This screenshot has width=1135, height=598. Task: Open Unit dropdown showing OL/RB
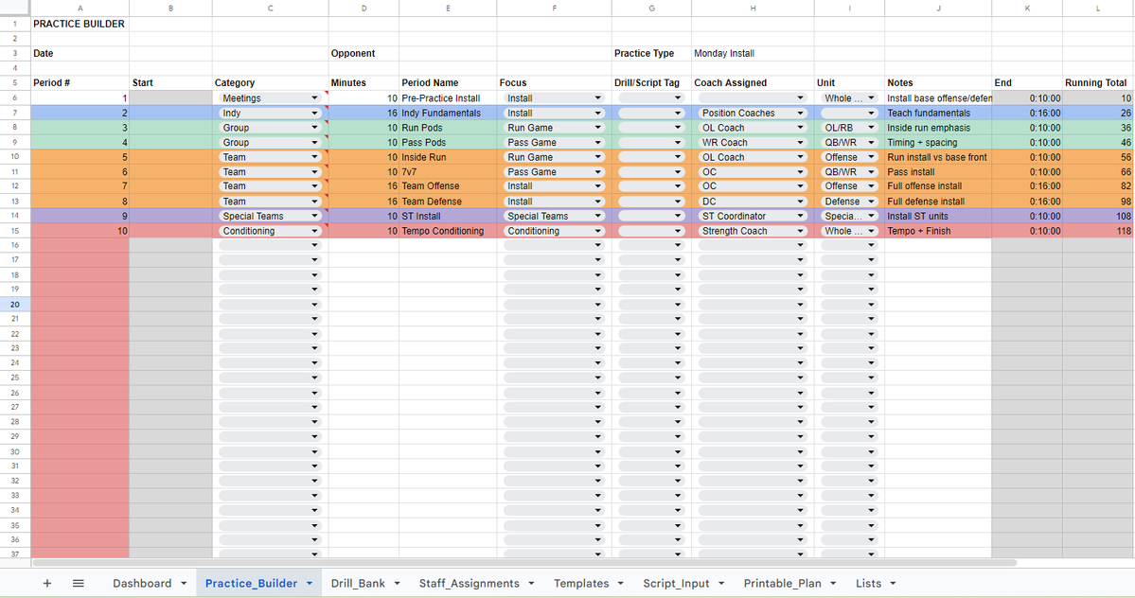[849, 128]
